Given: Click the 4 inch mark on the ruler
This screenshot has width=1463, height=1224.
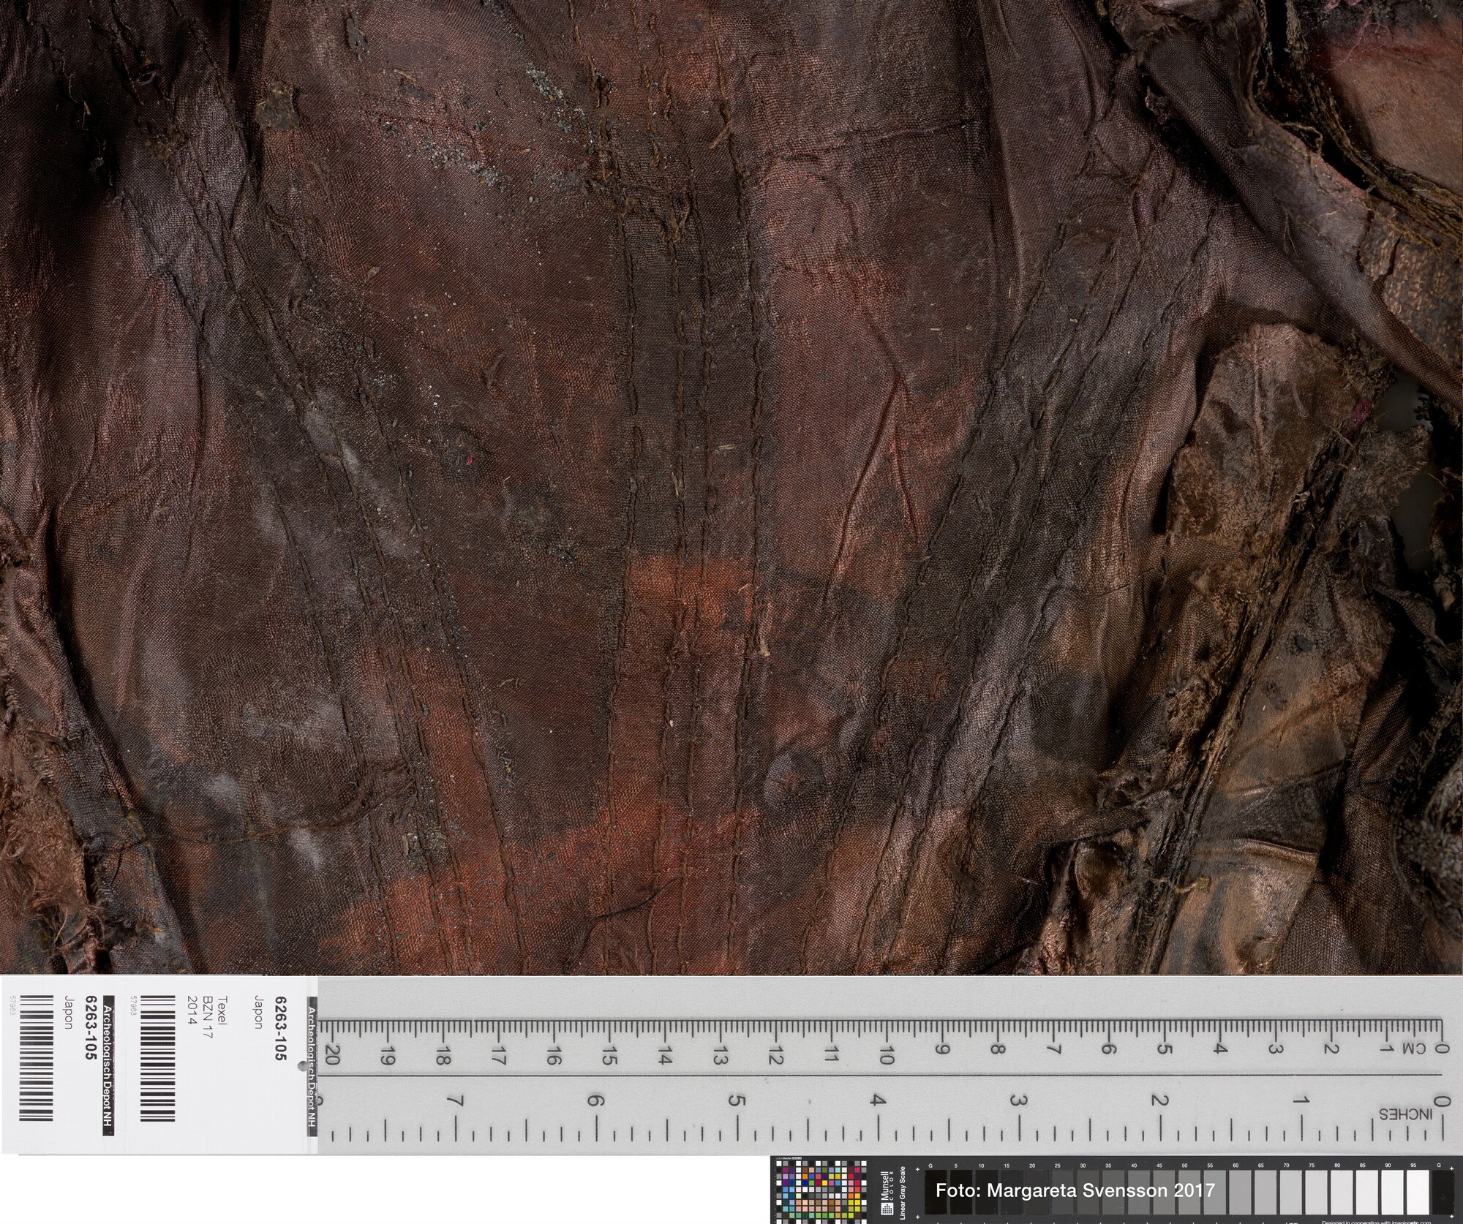Looking at the screenshot, I should pyautogui.click(x=877, y=1100).
